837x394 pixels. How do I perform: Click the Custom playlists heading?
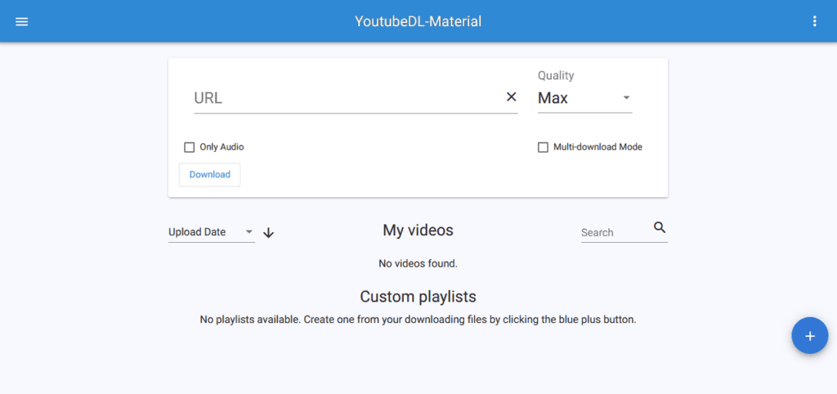coord(418,296)
